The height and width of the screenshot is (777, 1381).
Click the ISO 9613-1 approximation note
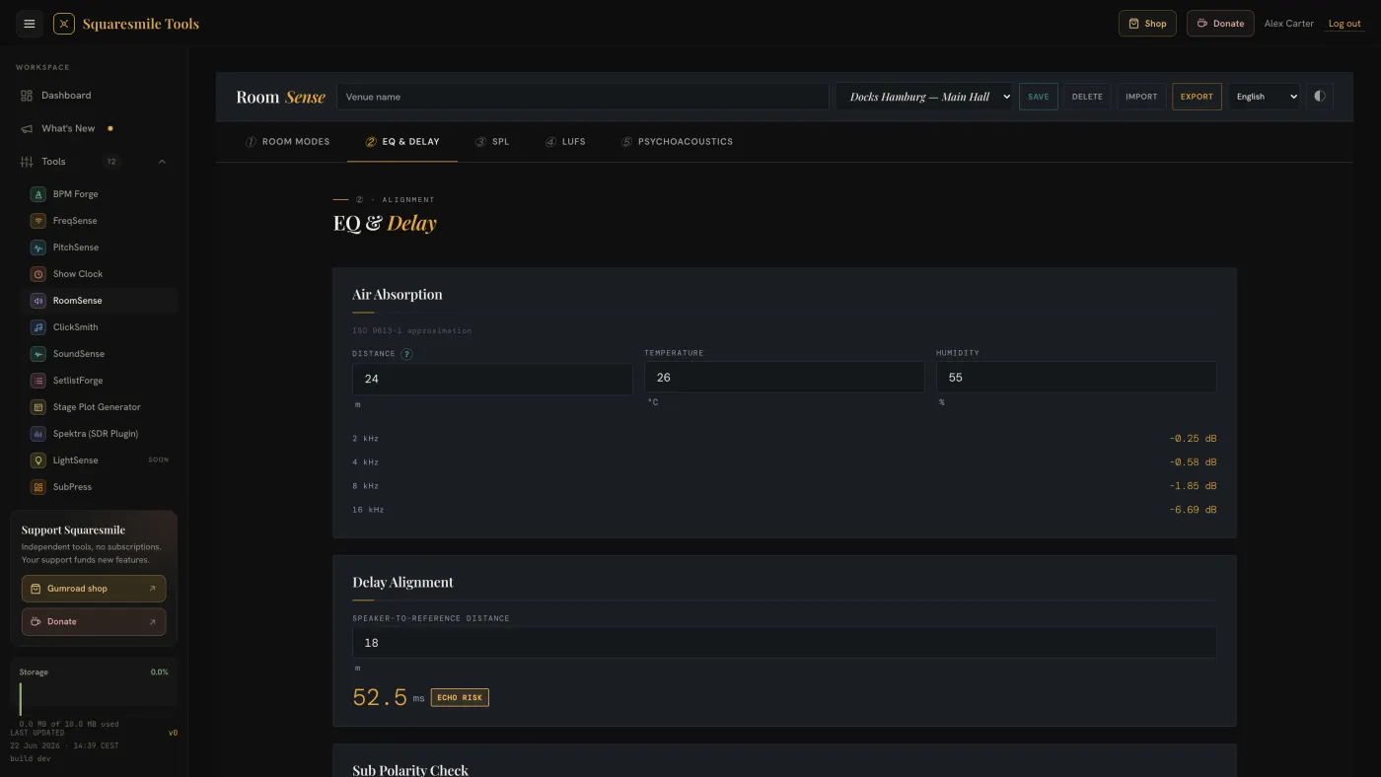click(x=412, y=331)
